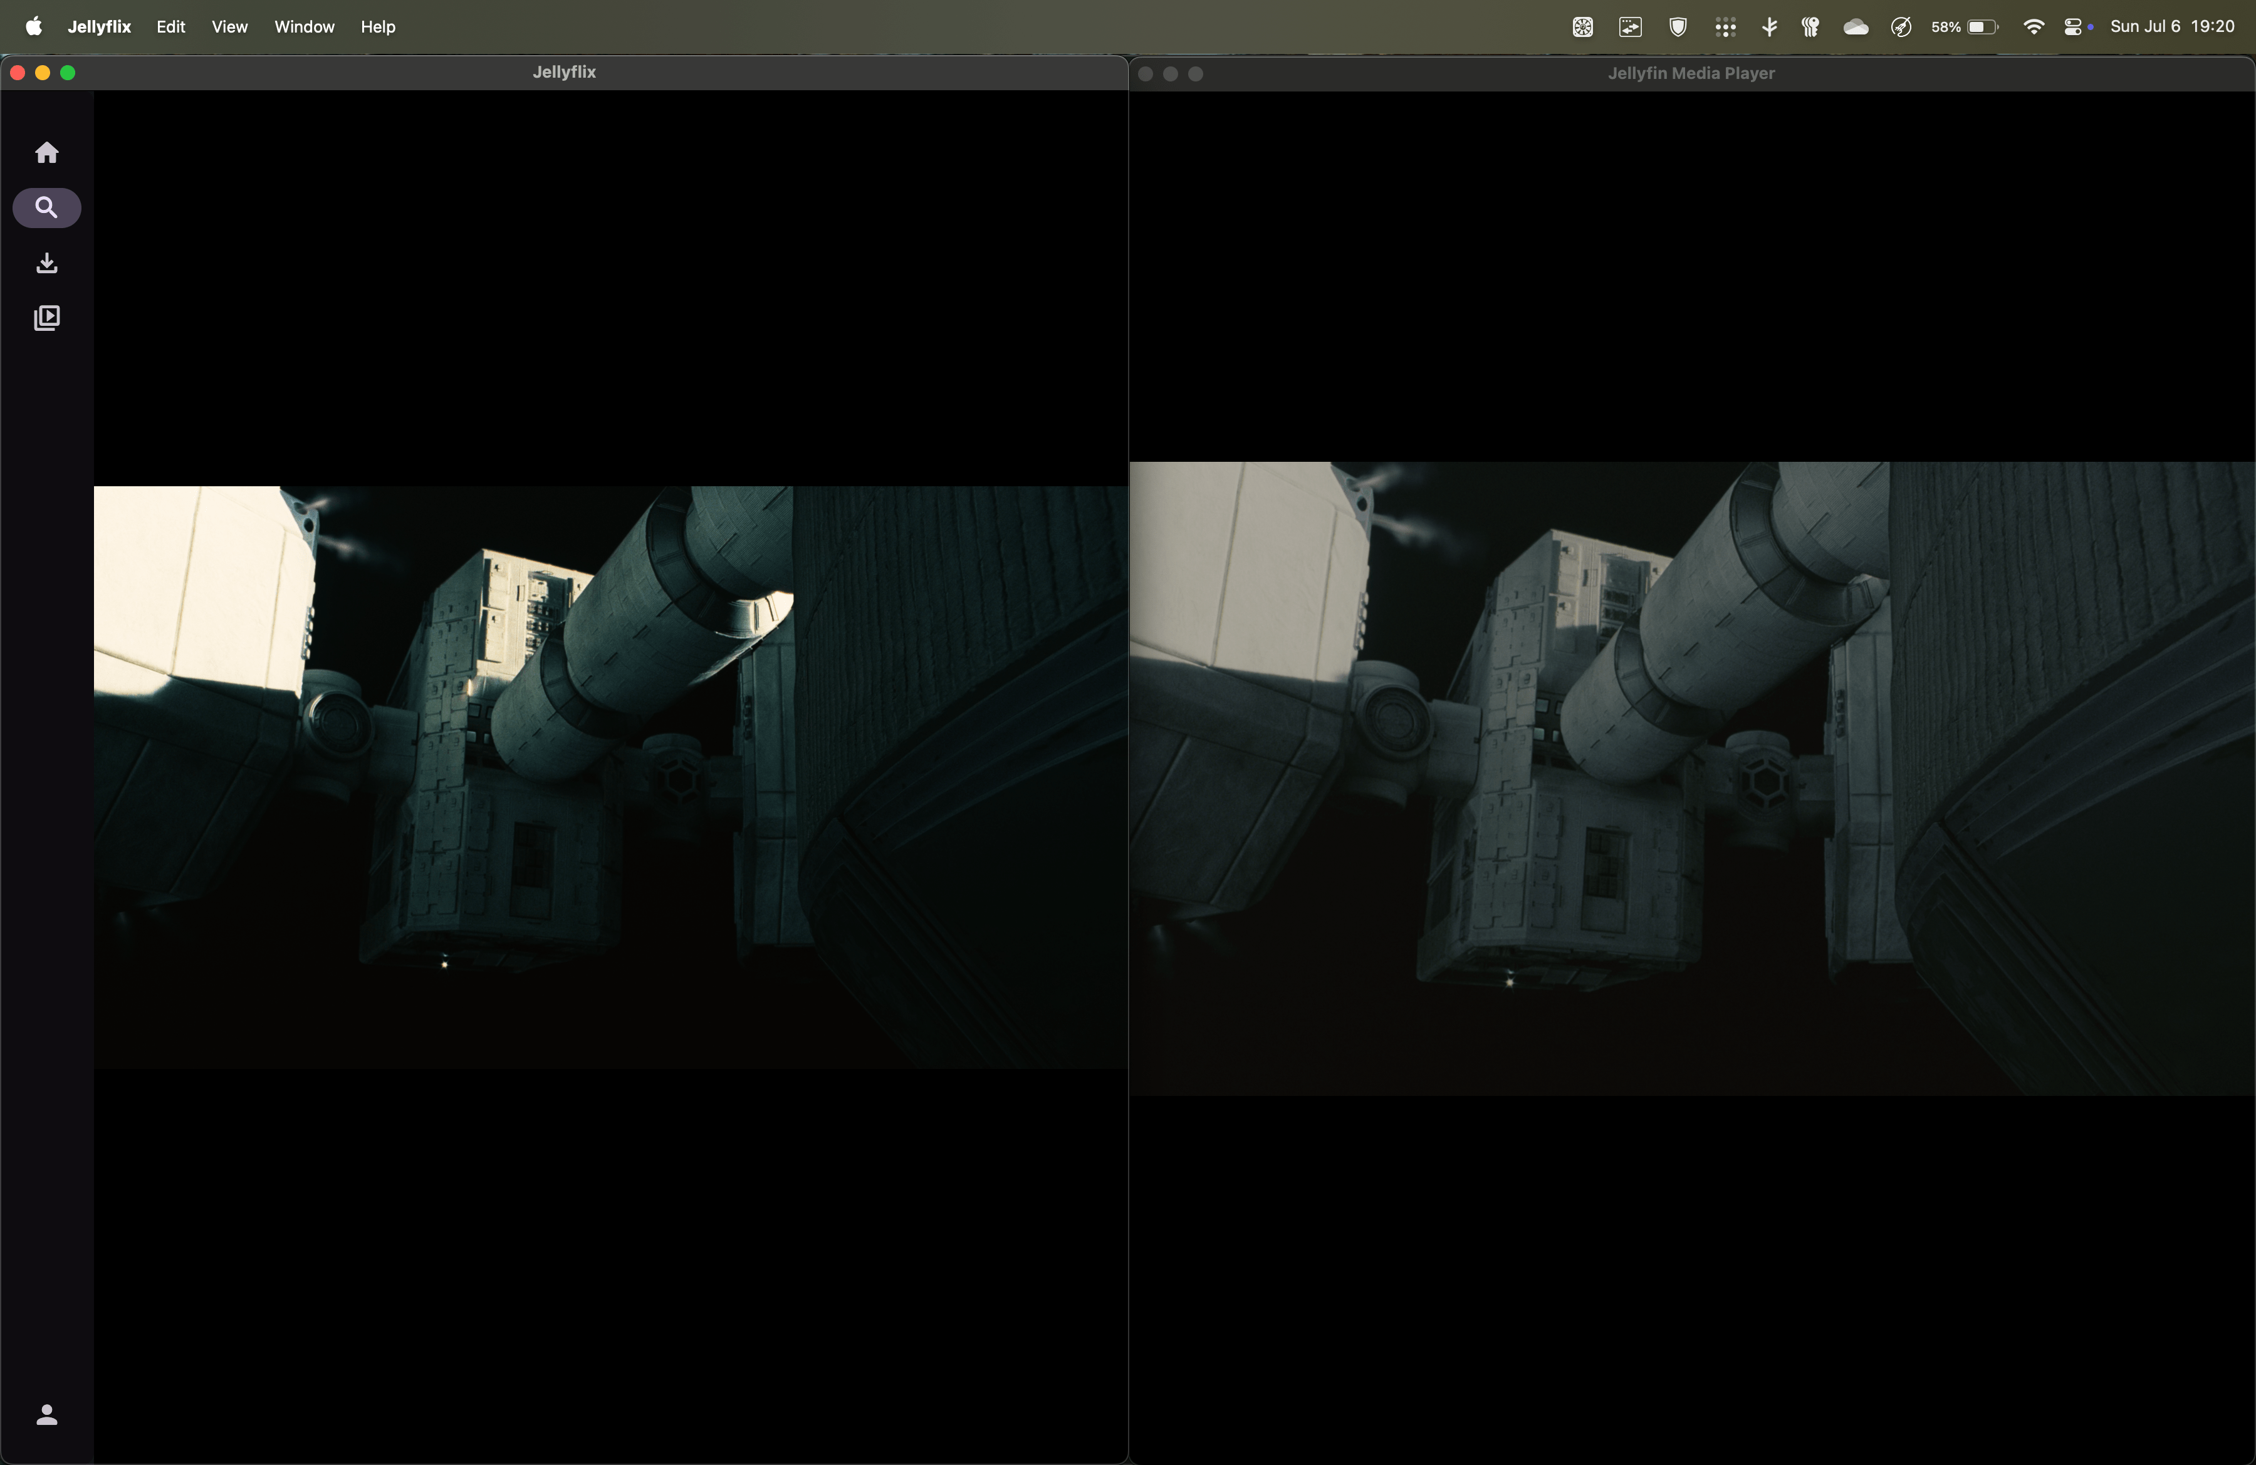Open the fan control menu bar icon
The height and width of the screenshot is (1465, 2256).
(x=1582, y=26)
